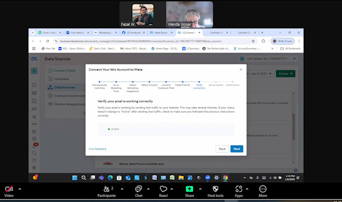
Task: Click the search icon in Meta sidebar
Action: [x=34, y=153]
